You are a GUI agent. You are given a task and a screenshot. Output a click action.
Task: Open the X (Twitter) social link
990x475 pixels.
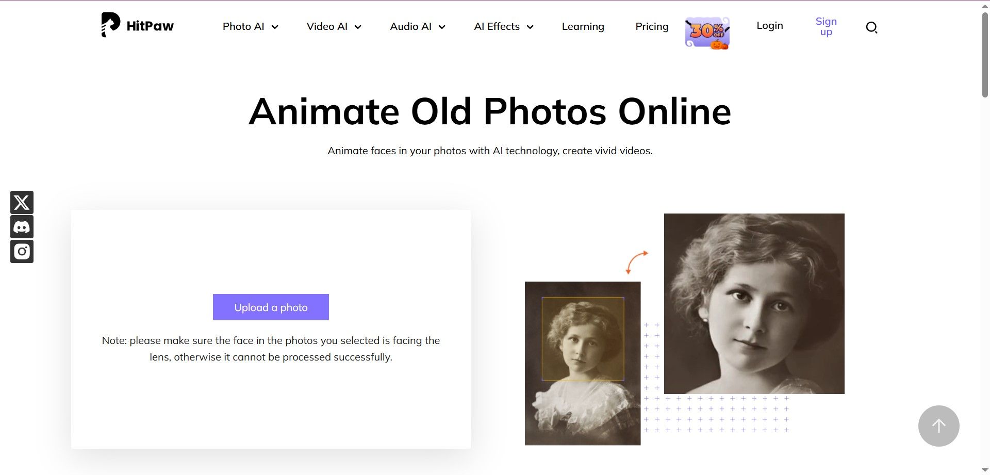22,202
